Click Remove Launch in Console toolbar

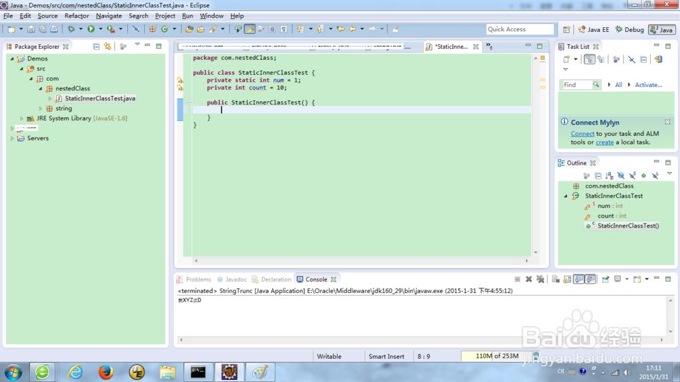click(x=528, y=279)
